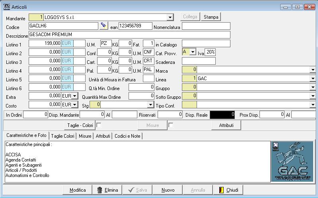The width and height of the screenshot is (318, 198).
Task: Click 'Automatismi e Controllo' text line
Action: point(27,175)
